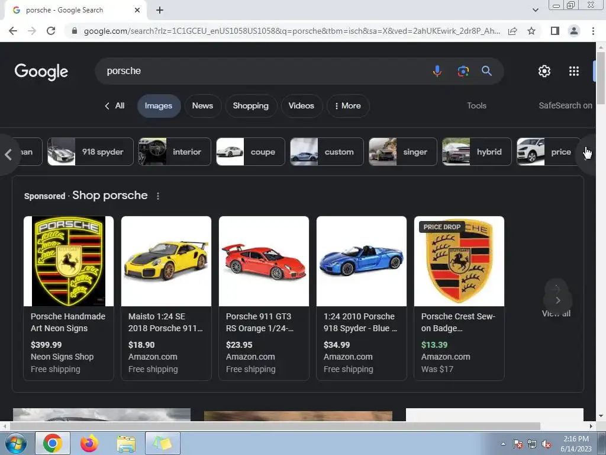Open Maisto 1:24 SE 2018 Porsche listing
Image resolution: width=606 pixels, height=455 pixels.
point(166,322)
